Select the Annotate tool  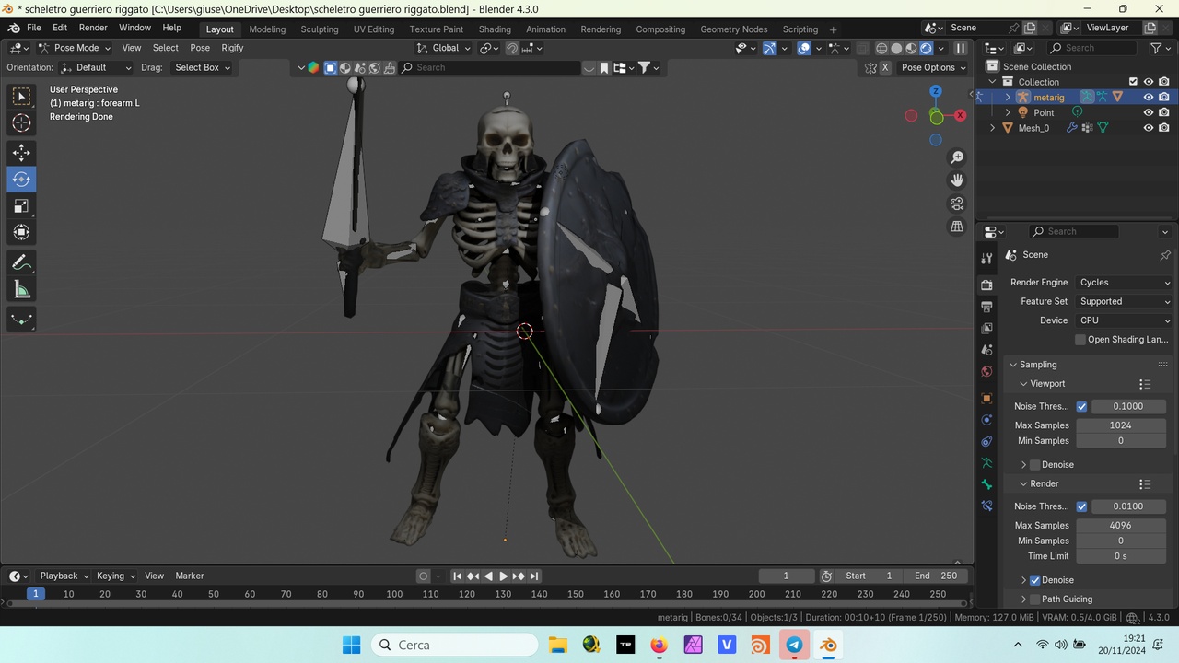(21, 263)
